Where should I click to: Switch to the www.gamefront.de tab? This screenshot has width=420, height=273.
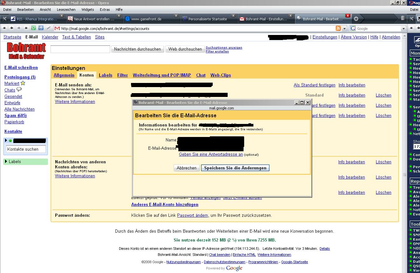(x=146, y=19)
